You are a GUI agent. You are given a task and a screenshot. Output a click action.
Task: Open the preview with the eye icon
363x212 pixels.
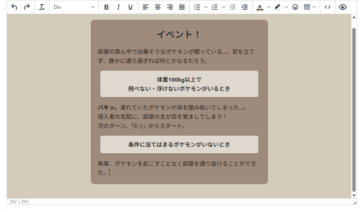pos(343,7)
